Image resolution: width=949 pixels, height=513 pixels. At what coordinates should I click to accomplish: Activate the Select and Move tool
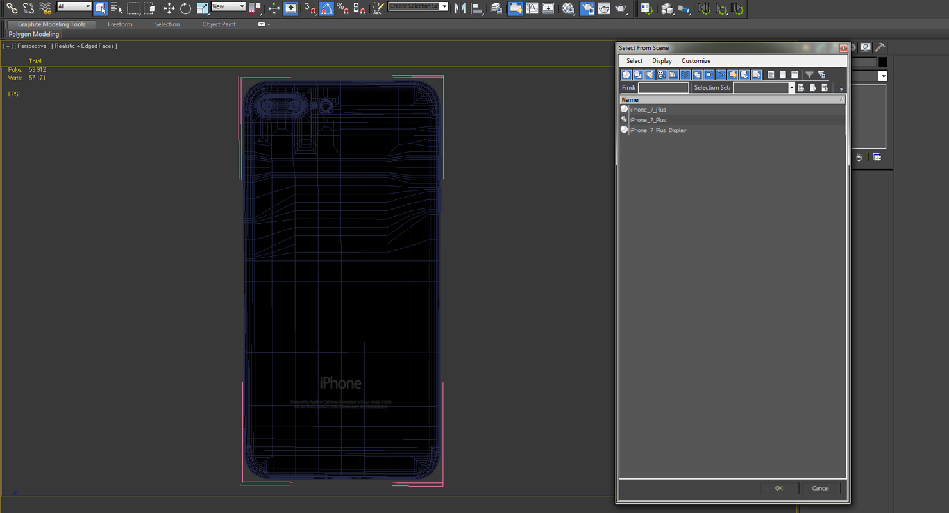tap(169, 8)
